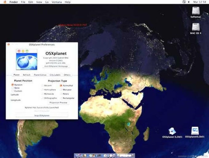The height and width of the screenshot is (158, 209).
Task: Click the Latitude label
Action: 15,95
